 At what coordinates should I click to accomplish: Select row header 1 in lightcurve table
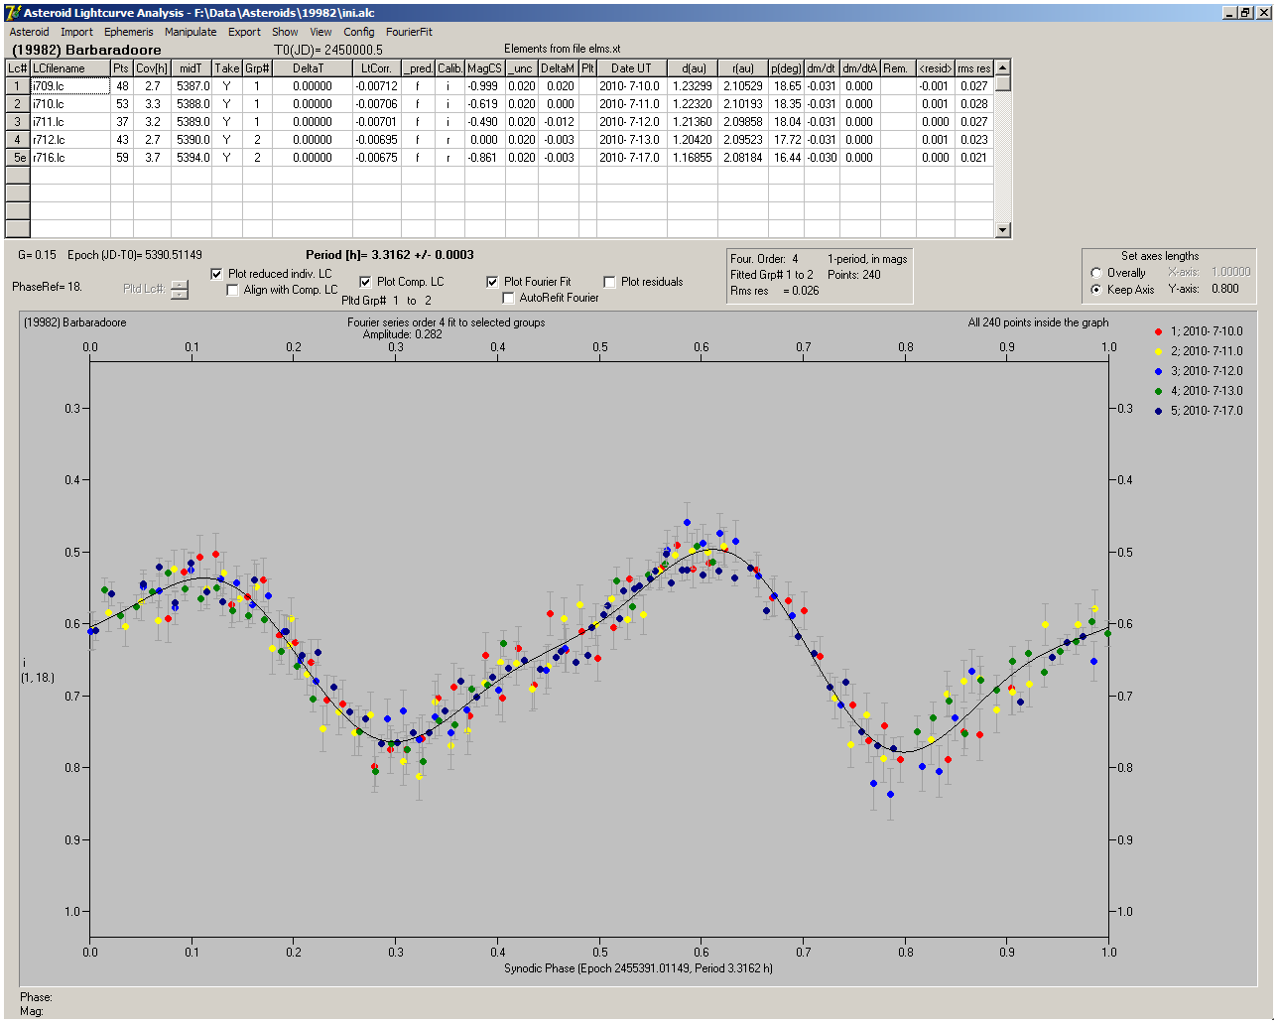(x=18, y=86)
